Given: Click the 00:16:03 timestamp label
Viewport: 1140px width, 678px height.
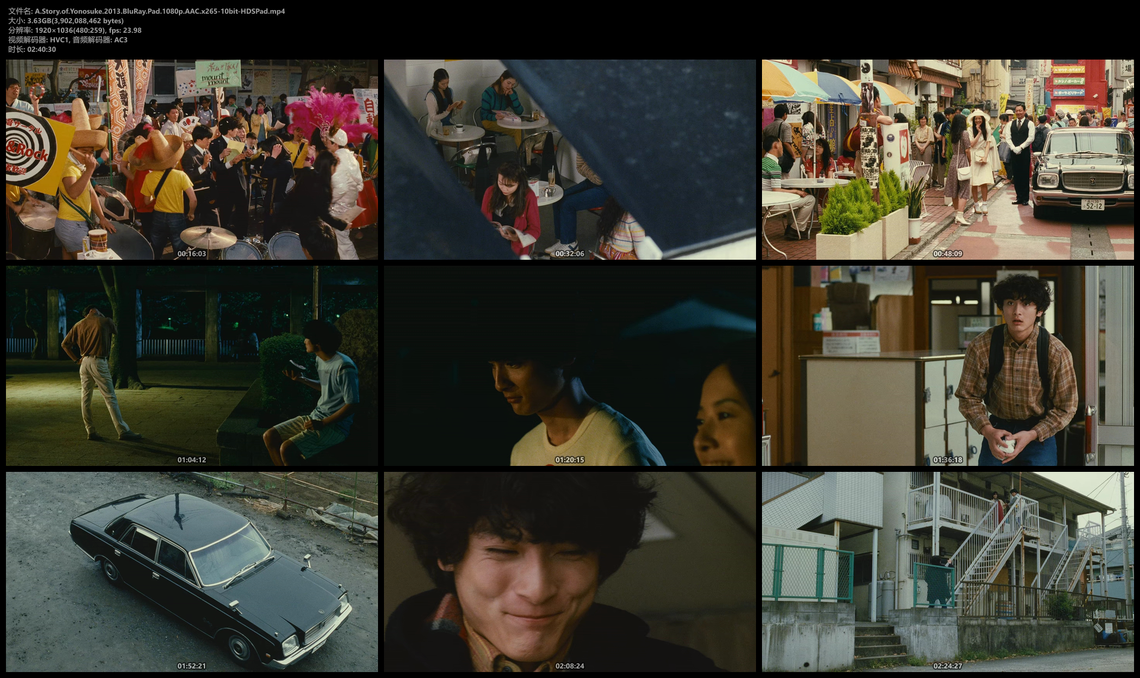Looking at the screenshot, I should (x=191, y=254).
